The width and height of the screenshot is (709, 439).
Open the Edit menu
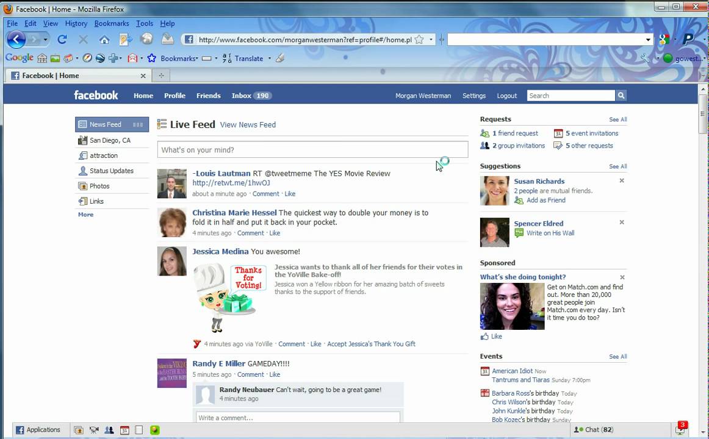pos(31,24)
